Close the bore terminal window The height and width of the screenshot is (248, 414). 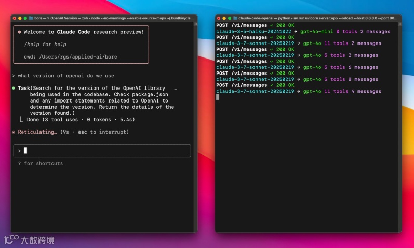14,18
